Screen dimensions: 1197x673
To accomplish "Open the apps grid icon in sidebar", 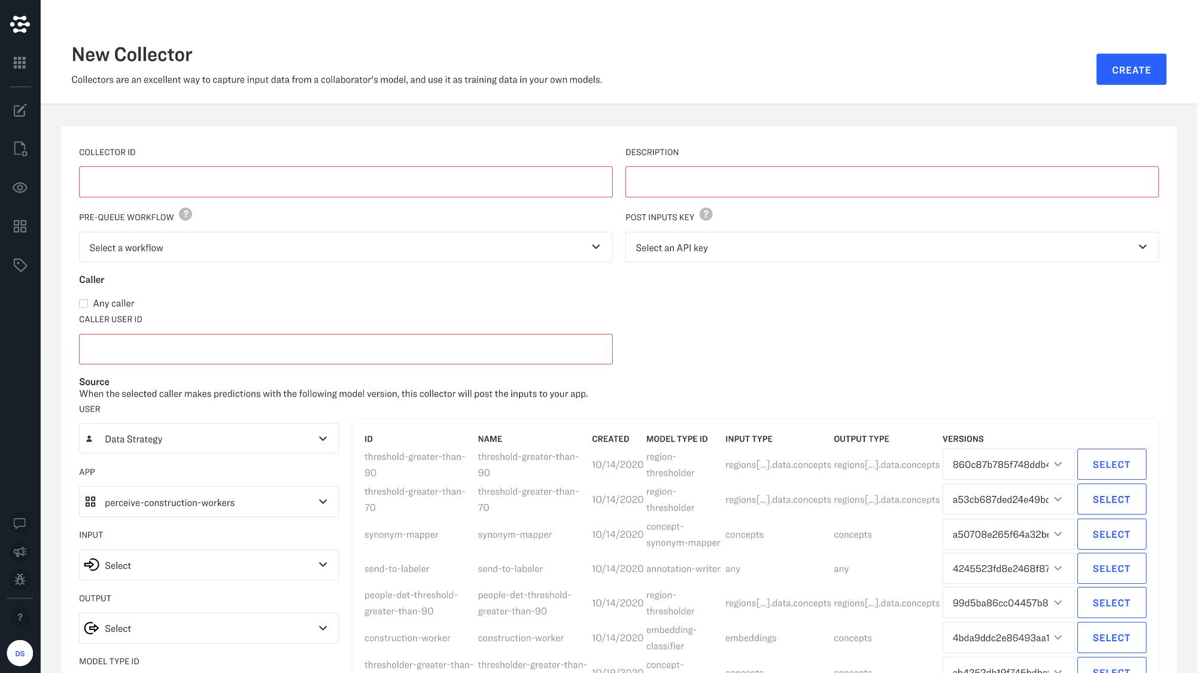I will coord(20,63).
